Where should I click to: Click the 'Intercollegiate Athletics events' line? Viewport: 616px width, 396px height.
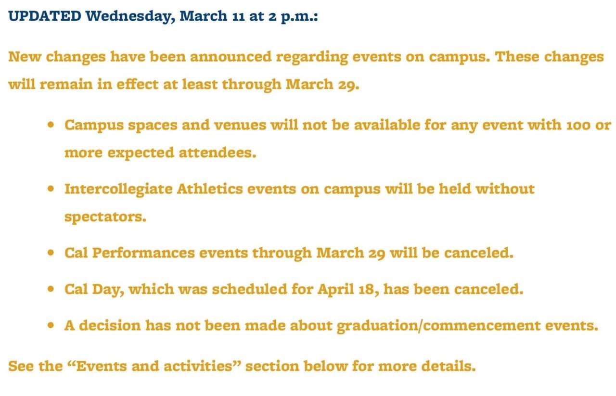(299, 189)
